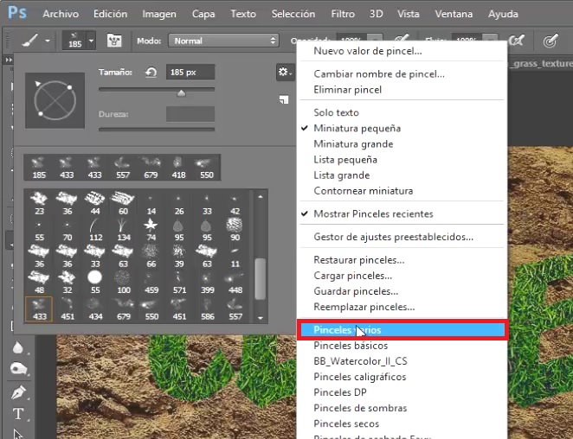Click Cargar pinceles... menu entry

[x=352, y=276]
